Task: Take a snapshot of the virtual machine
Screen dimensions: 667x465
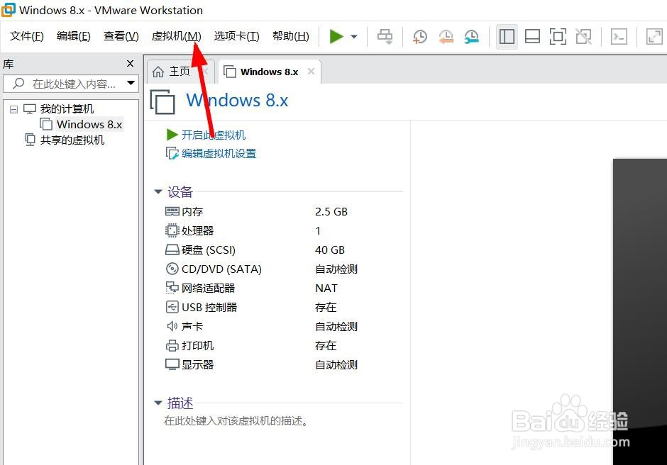Action: pos(419,36)
